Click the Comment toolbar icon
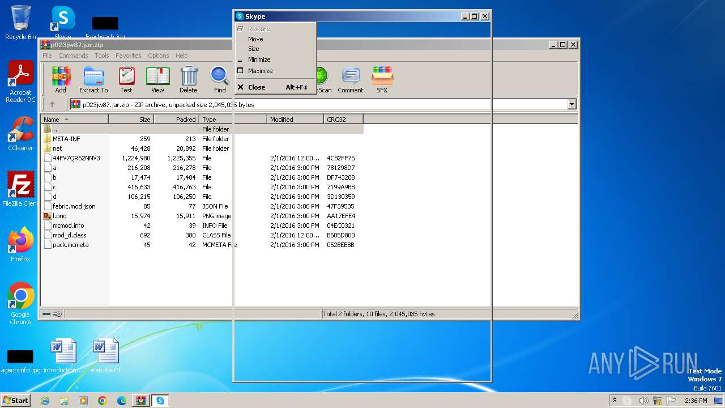The width and height of the screenshot is (725, 408). click(x=351, y=79)
